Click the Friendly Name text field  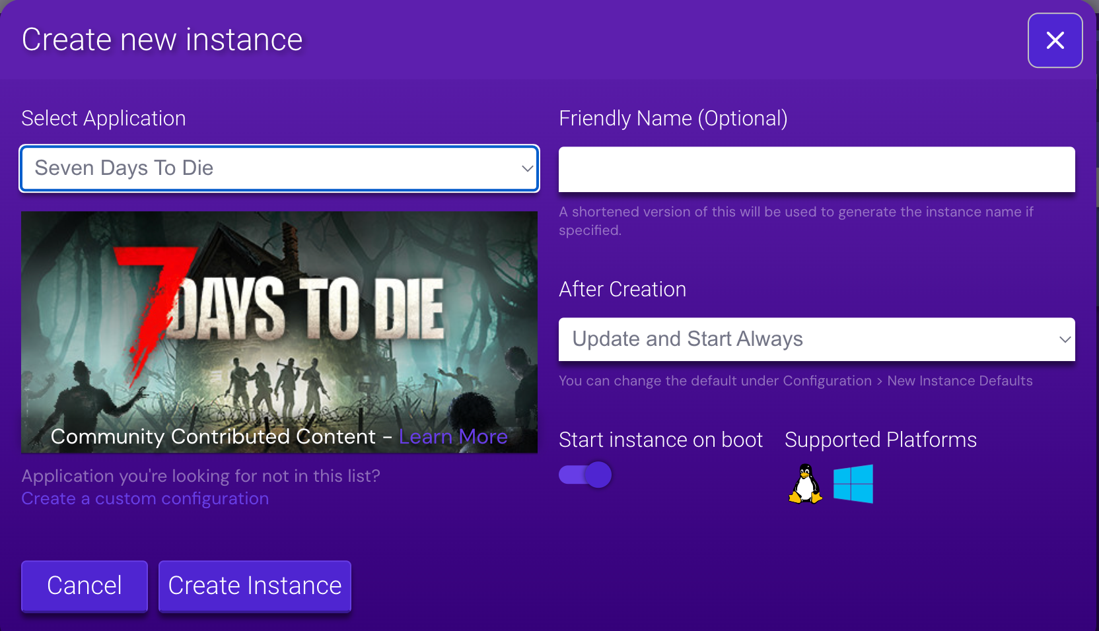coord(816,169)
